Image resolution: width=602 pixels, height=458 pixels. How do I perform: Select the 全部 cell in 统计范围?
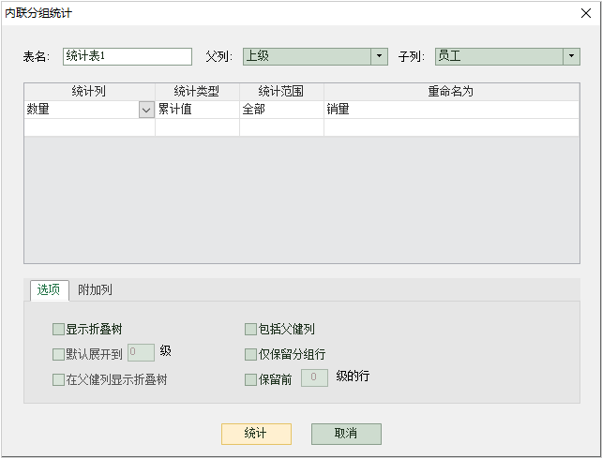point(281,110)
